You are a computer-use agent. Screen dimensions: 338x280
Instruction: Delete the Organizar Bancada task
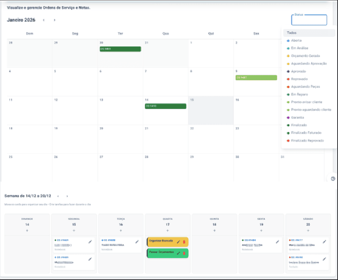184,242
